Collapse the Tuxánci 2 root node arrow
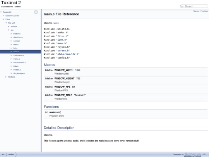Screen dimensions: 209x157 click(x=1, y=12)
